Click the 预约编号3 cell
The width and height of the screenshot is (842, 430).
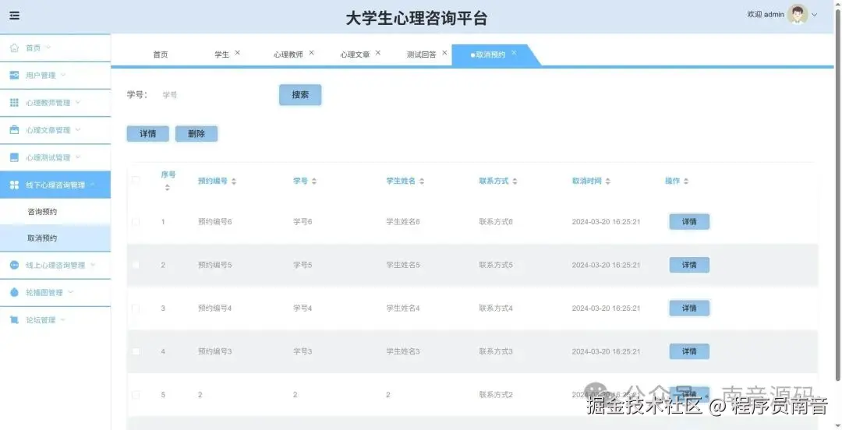pyautogui.click(x=215, y=351)
